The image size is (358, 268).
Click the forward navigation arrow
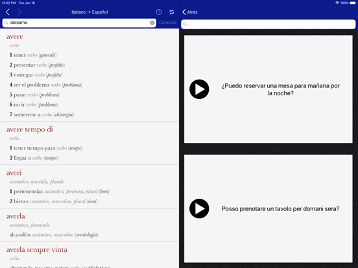pos(19,12)
